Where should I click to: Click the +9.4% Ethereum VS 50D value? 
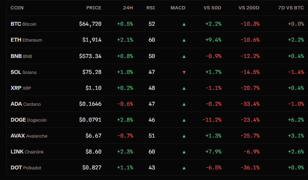213,40
